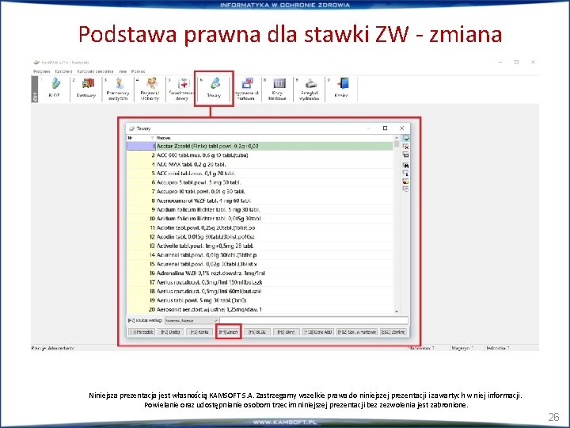Click the [F10] Cena ABD button
The height and width of the screenshot is (428, 570).
pos(318,332)
